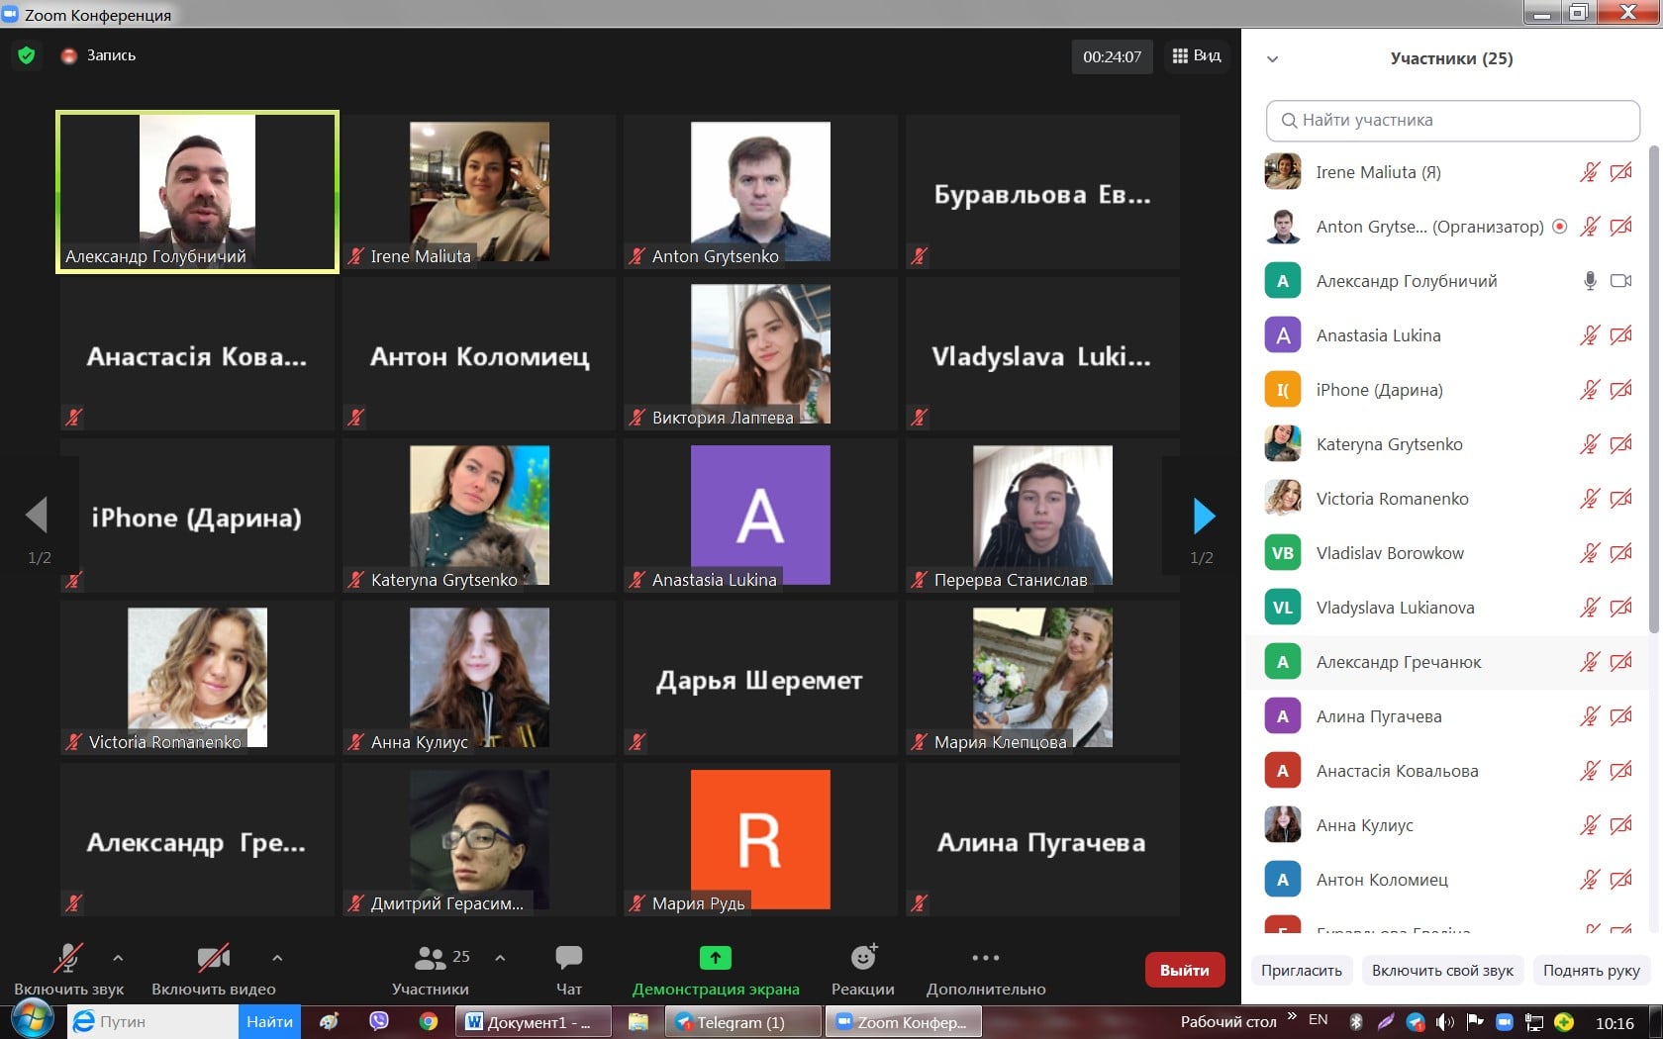Viewport: 1663px width, 1039px height.
Task: Open the Чат chat panel
Action: pos(568,970)
